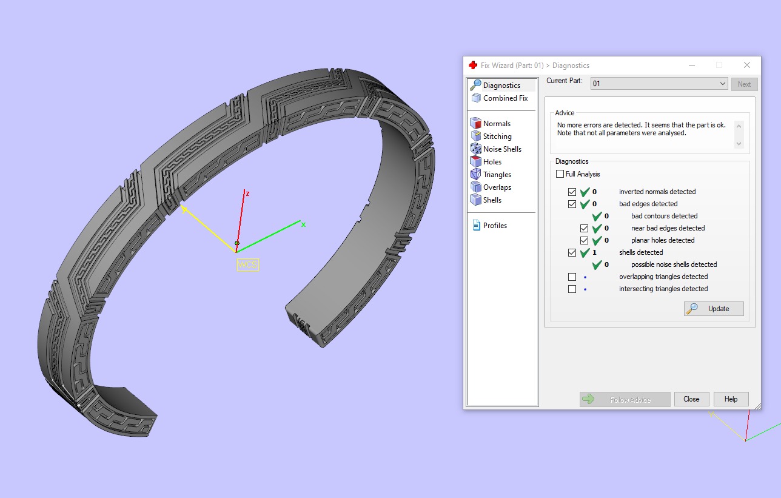Enable overlapping triangles detected checkbox
The width and height of the screenshot is (781, 498).
coord(572,277)
